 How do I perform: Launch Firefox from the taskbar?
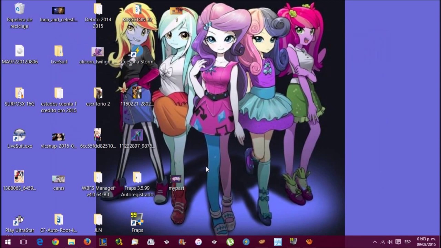tap(87, 242)
